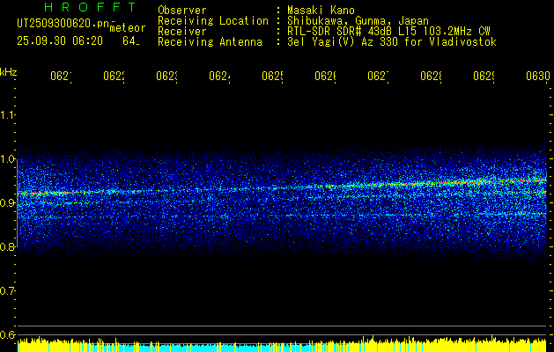Click the HROFFT title text
Viewport: 554px width, 352px height.
click(90, 7)
